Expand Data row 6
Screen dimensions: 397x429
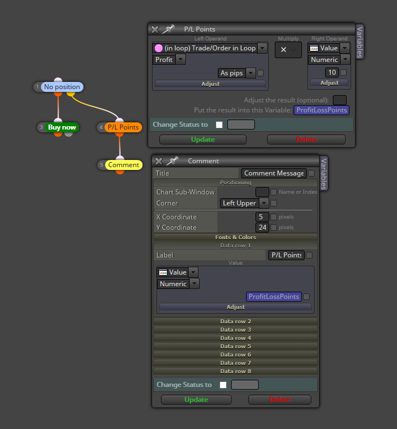coord(236,355)
